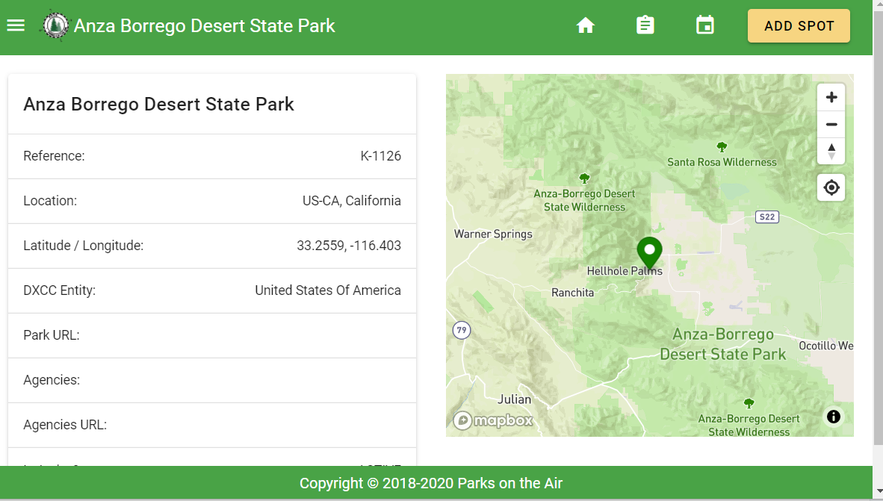Click the Parks on the Air logo

coord(54,25)
